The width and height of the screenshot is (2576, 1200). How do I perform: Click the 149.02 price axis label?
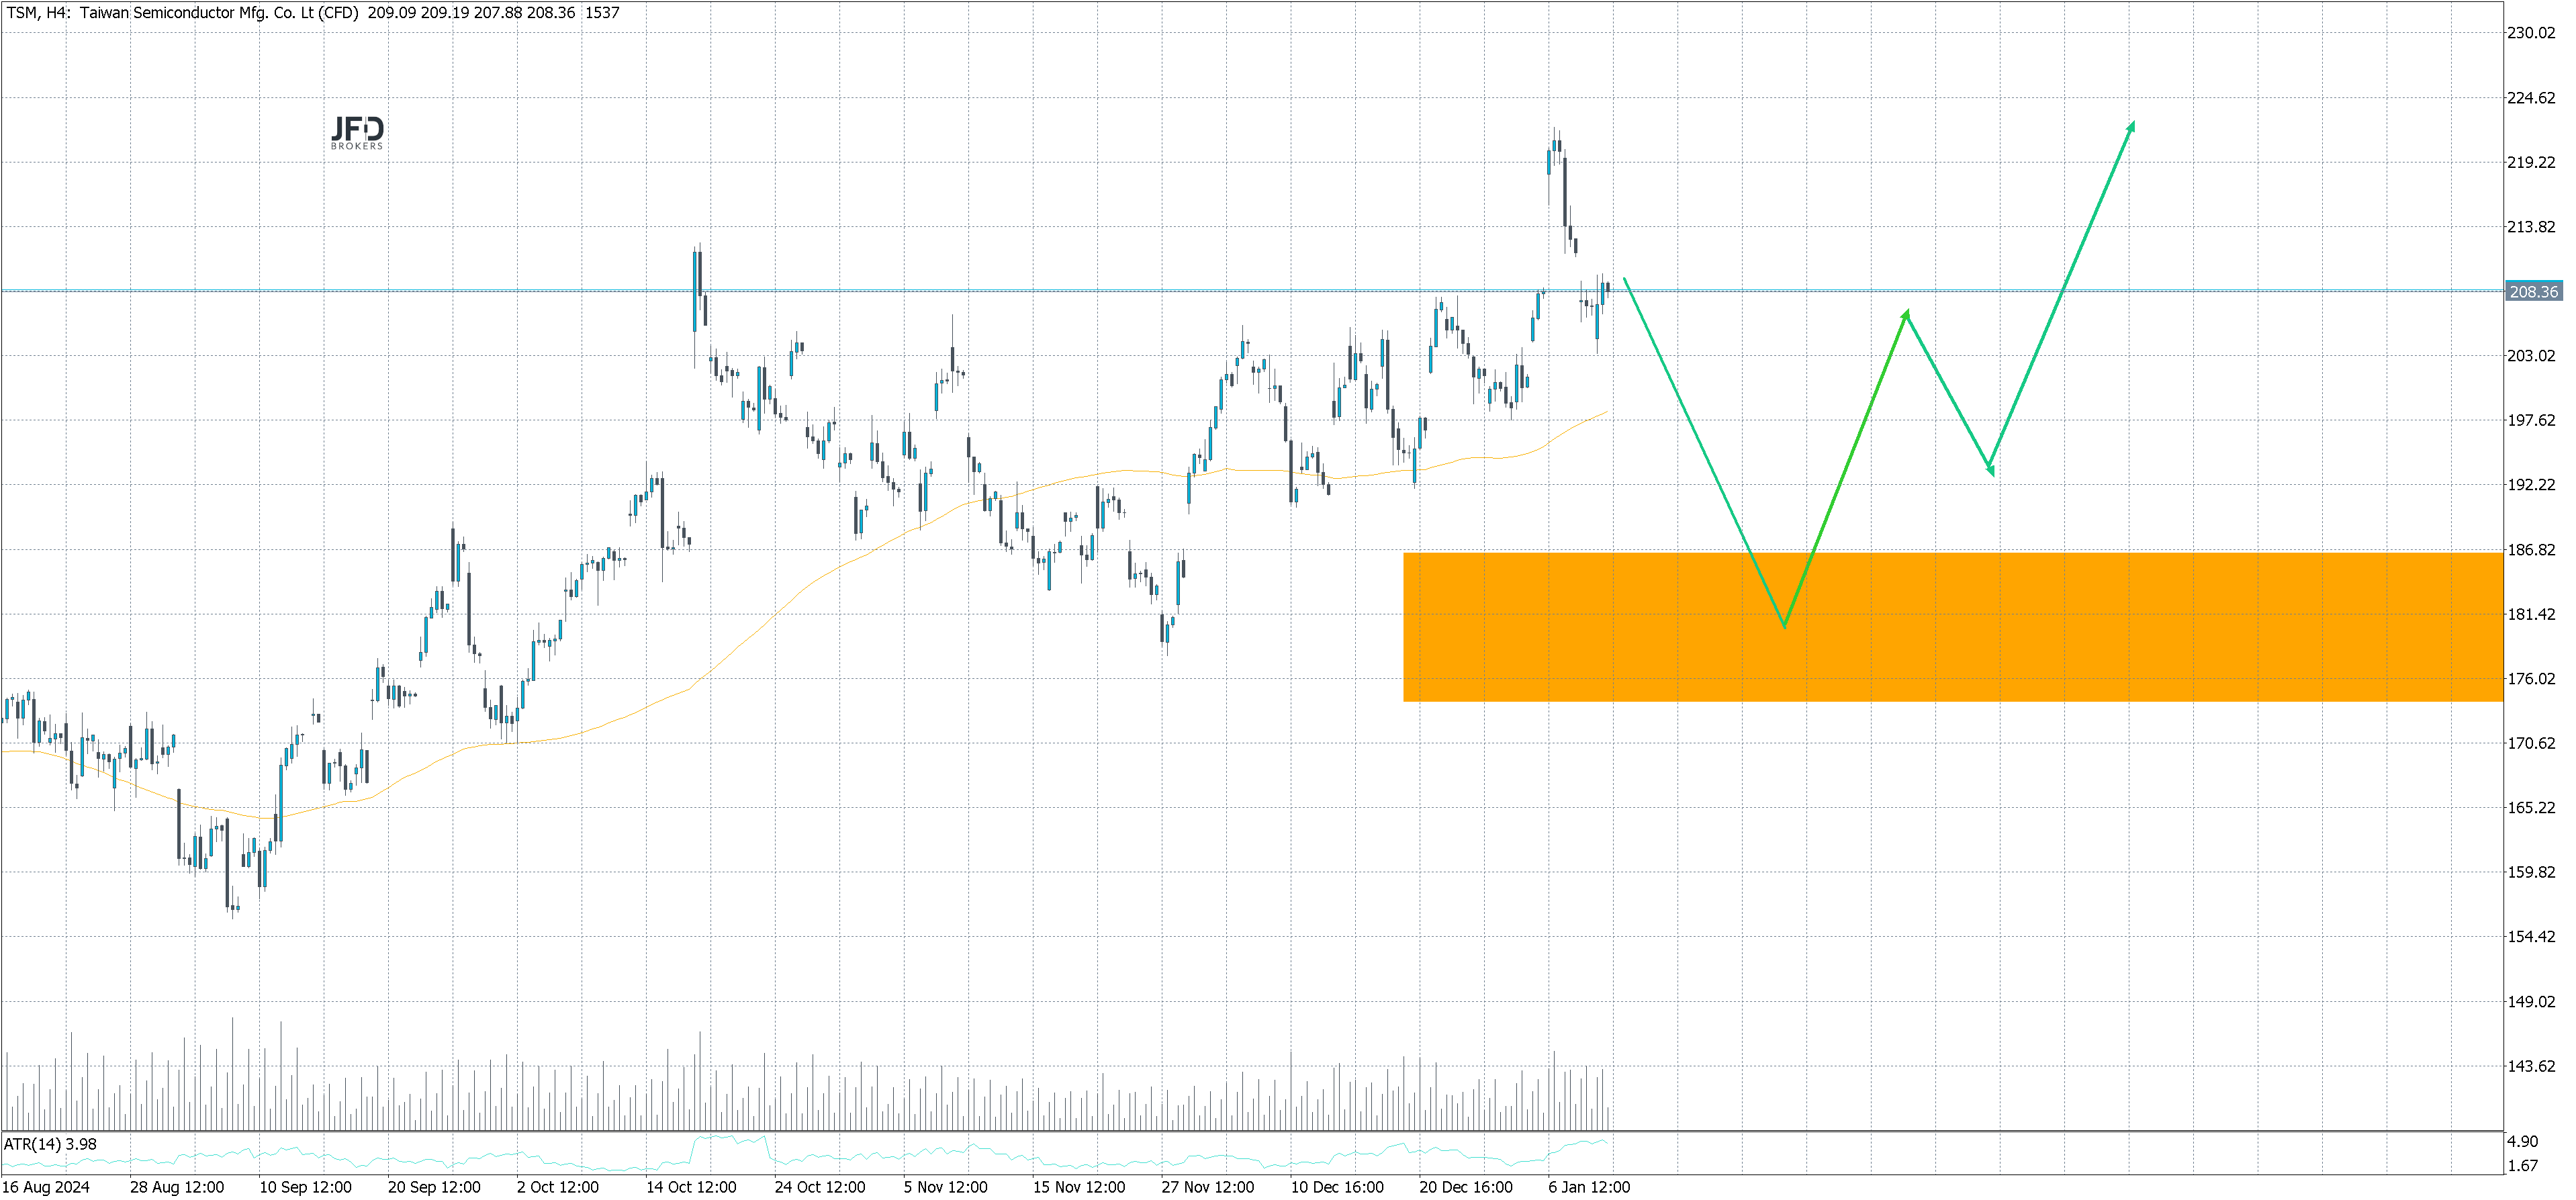pos(2530,1002)
